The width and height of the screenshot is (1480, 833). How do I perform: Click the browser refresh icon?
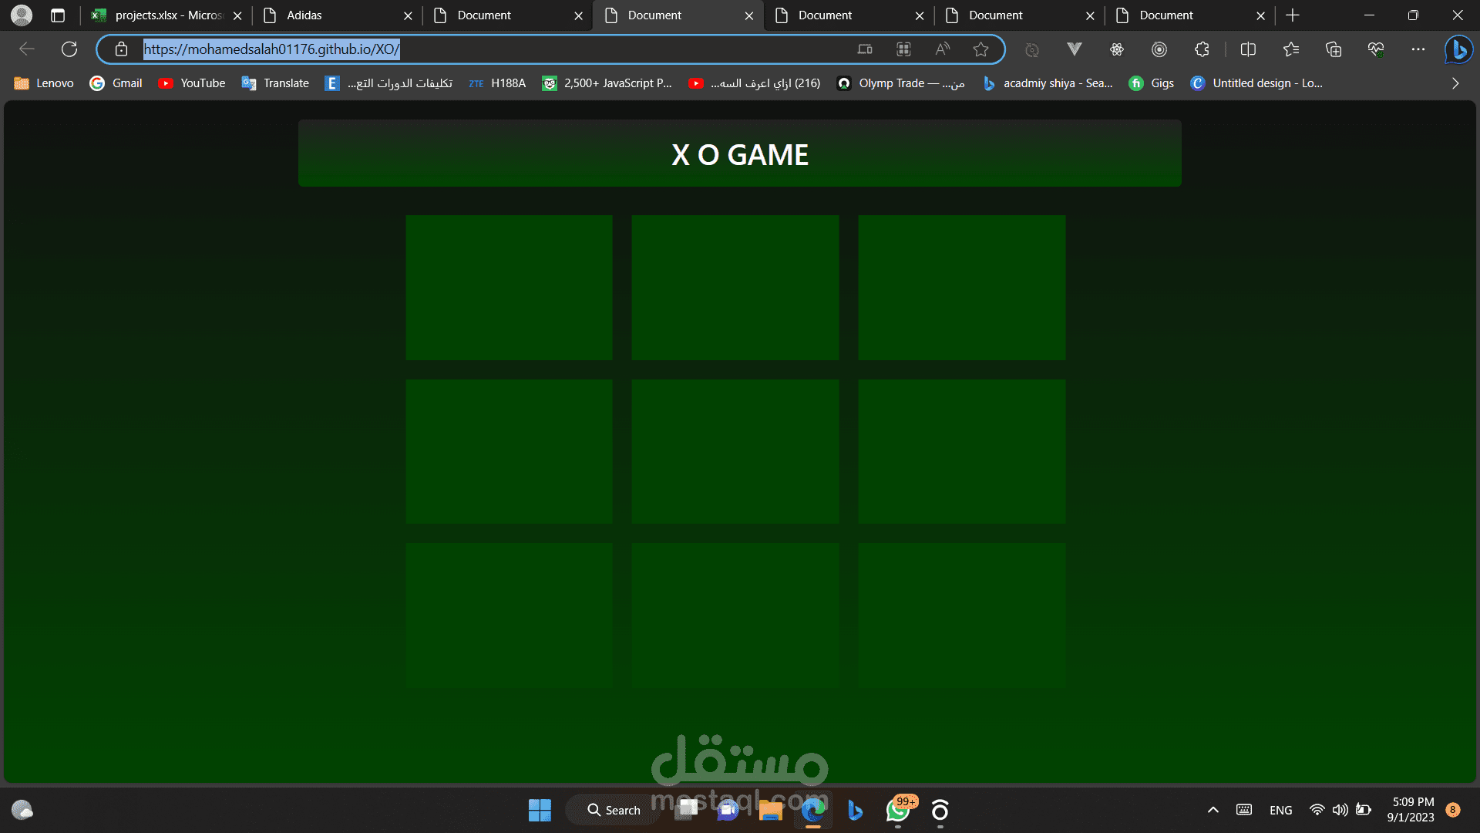(69, 49)
